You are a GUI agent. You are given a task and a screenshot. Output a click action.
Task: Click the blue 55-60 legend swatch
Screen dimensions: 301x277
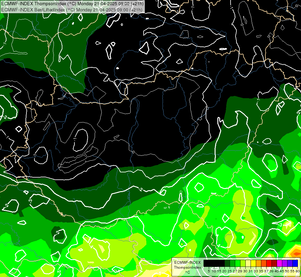tap(295, 263)
